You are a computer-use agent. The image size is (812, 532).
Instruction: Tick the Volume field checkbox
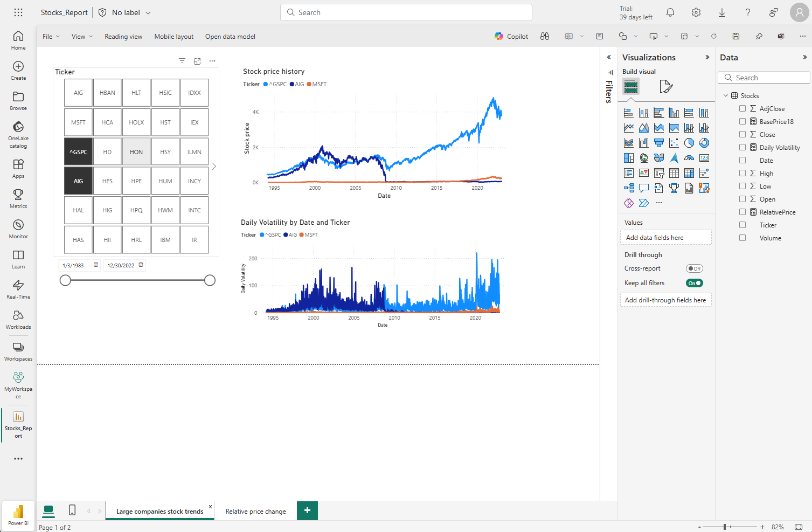click(x=742, y=238)
